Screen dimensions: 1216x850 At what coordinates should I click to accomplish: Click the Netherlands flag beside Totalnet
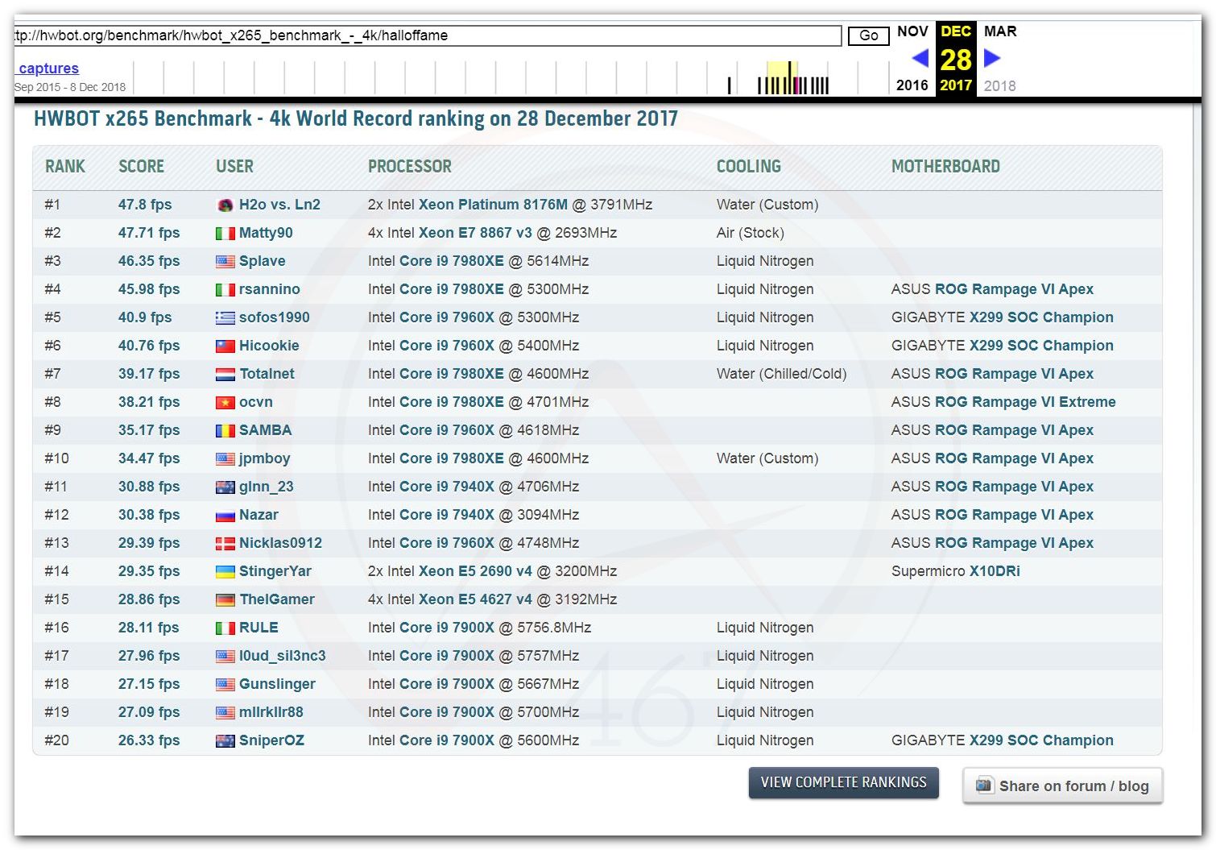(225, 375)
